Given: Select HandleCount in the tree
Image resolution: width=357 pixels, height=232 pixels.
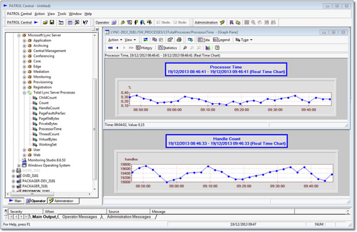Looking at the screenshot, I should click(x=49, y=108).
